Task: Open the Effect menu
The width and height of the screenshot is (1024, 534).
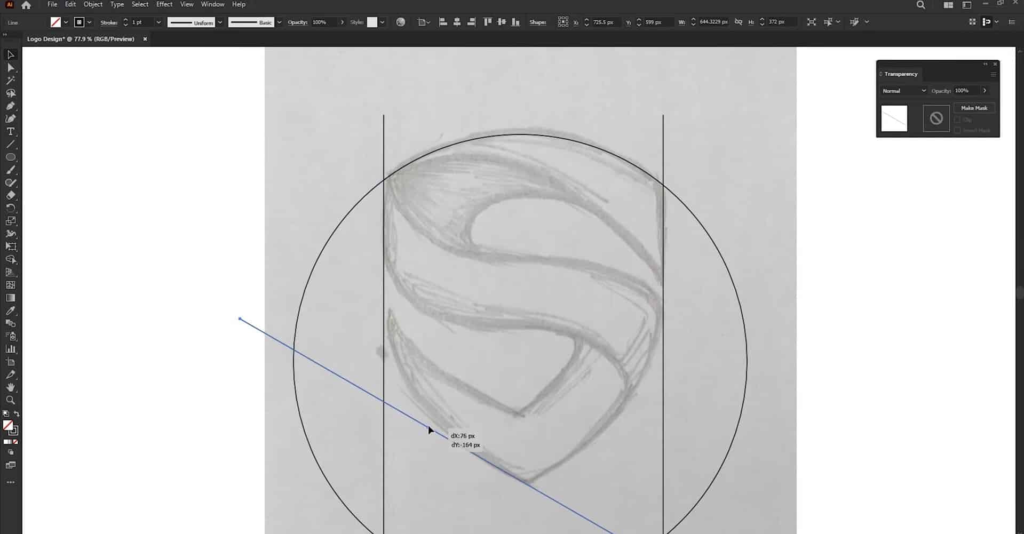Action: (x=163, y=4)
